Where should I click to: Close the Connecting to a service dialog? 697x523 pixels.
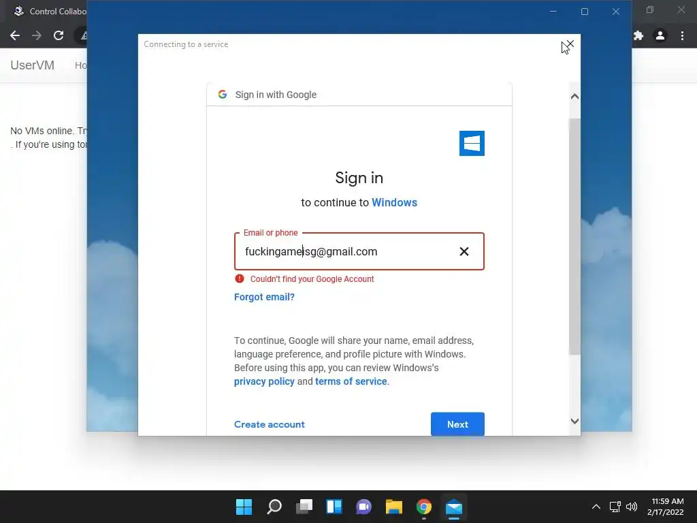tap(570, 44)
